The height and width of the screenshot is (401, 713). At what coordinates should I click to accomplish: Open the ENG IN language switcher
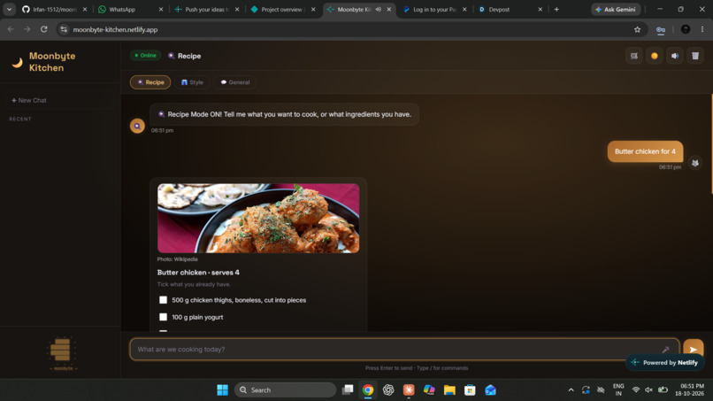coord(618,389)
